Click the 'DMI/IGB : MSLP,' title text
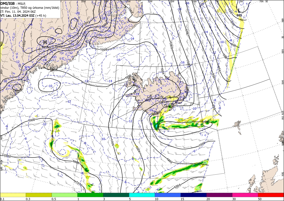Screen dimensions: 284x201 pos(13,3)
